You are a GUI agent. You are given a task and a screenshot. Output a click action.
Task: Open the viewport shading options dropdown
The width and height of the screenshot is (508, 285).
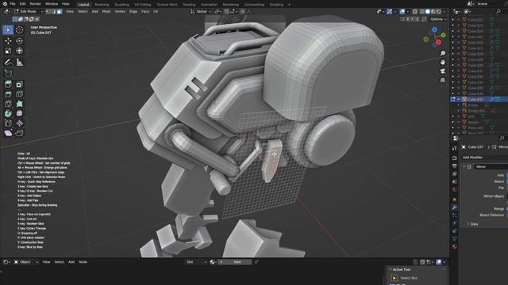coord(444,12)
